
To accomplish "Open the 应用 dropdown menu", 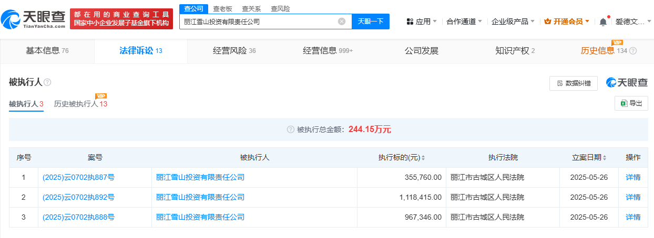I will coord(422,21).
